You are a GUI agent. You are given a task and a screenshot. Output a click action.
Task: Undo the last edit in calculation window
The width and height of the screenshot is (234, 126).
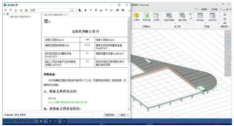point(5,10)
